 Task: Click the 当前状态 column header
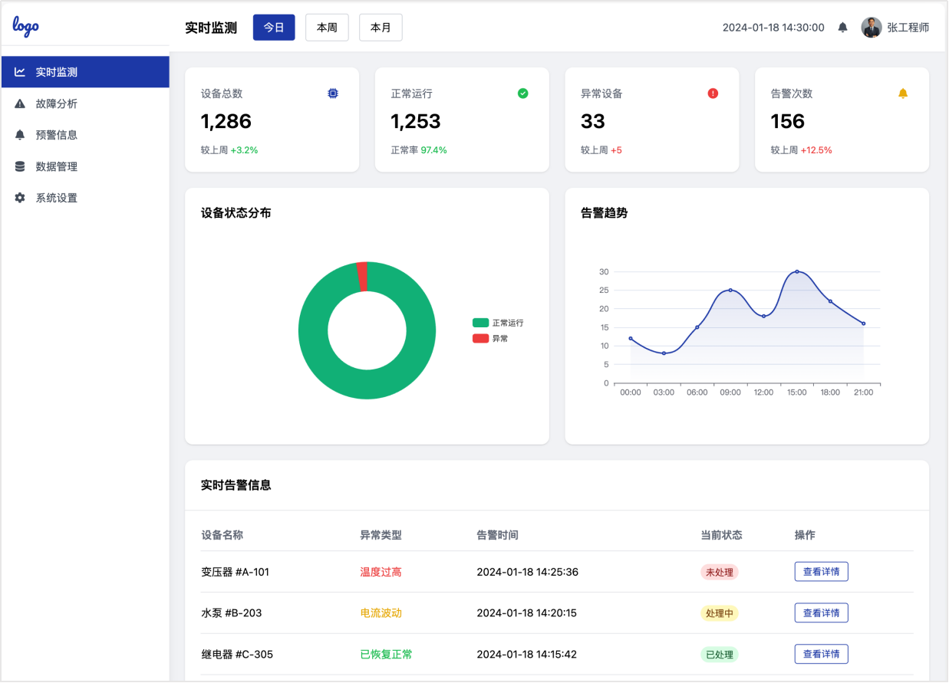[x=722, y=535]
